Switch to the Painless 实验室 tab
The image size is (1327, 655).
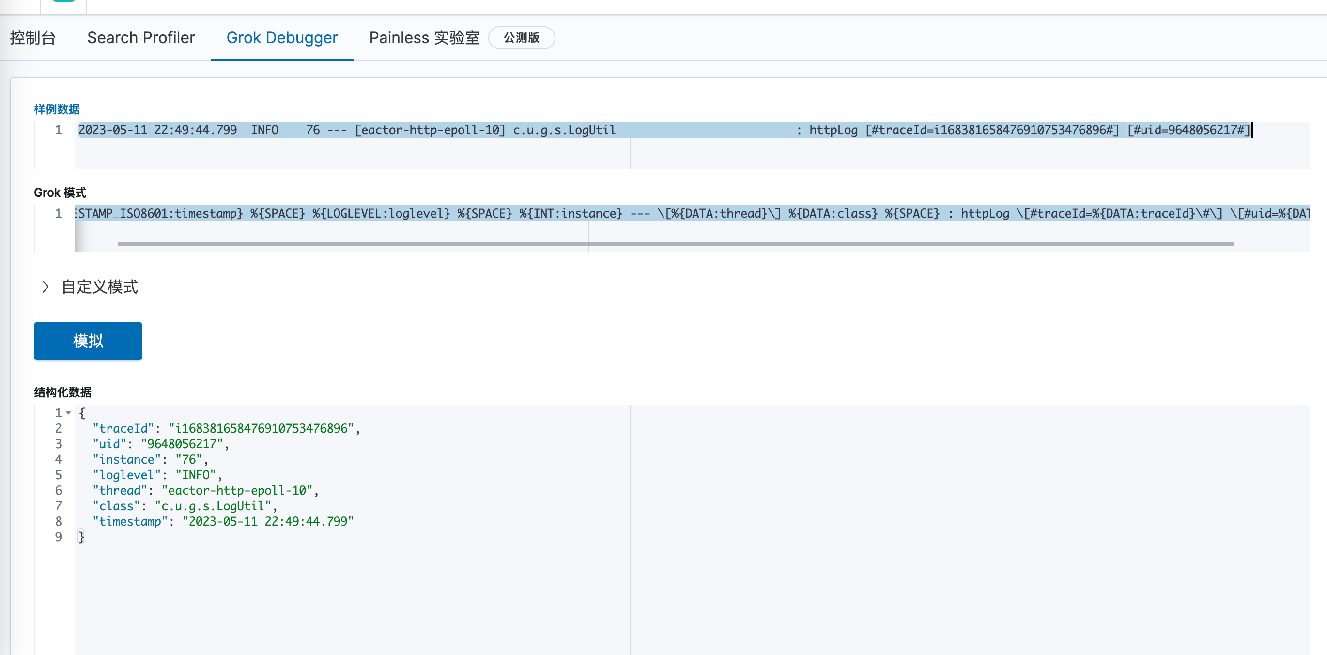coord(423,38)
